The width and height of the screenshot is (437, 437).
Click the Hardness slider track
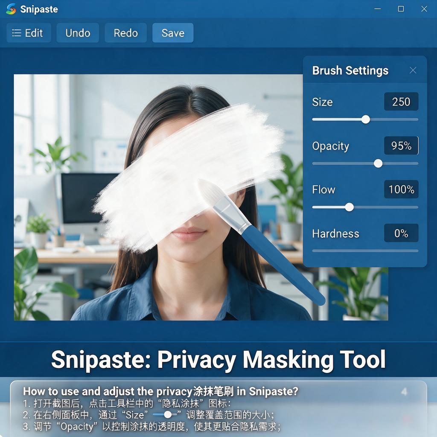pyautogui.click(x=365, y=251)
